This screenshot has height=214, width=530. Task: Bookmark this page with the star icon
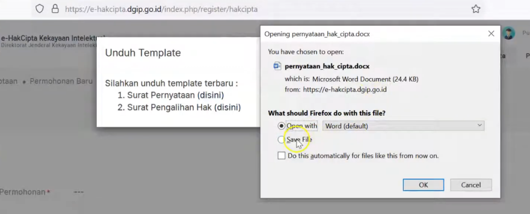[476, 9]
